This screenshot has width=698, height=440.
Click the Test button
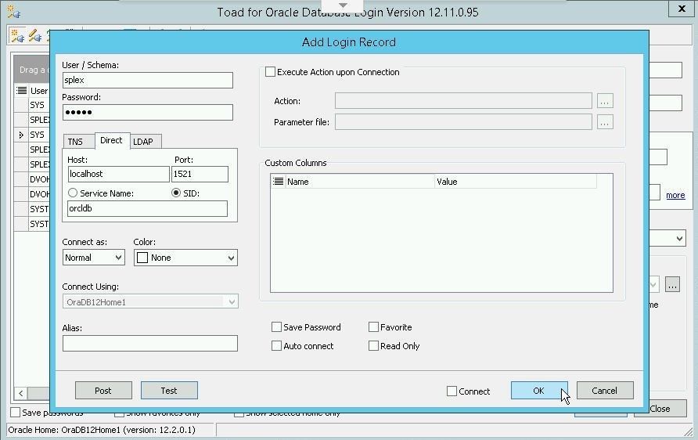pyautogui.click(x=169, y=391)
